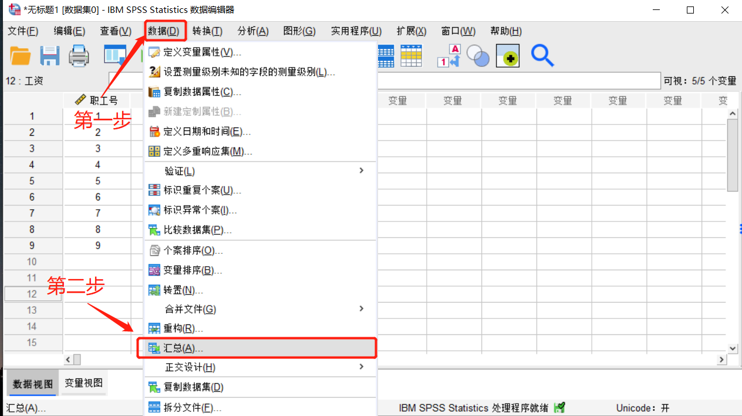Switch to the 数据视图 tab

33,384
